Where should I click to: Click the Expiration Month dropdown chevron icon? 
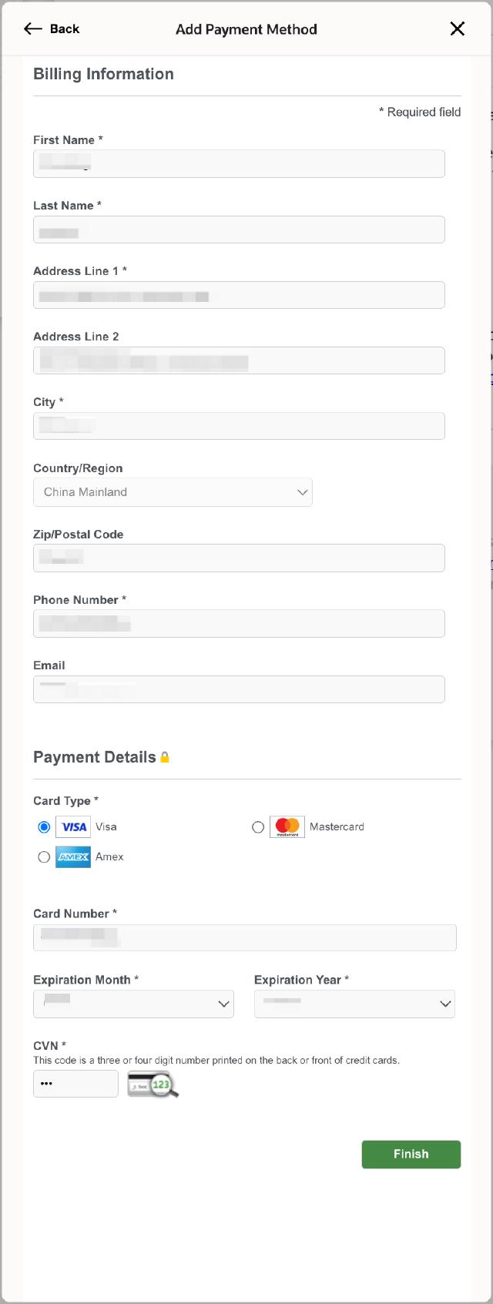pos(223,1004)
